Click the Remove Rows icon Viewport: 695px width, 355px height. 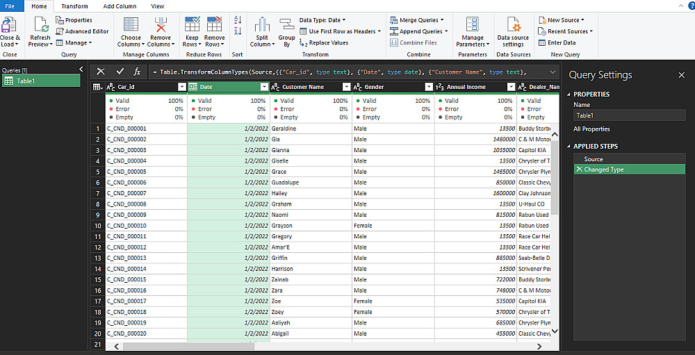coord(215,24)
